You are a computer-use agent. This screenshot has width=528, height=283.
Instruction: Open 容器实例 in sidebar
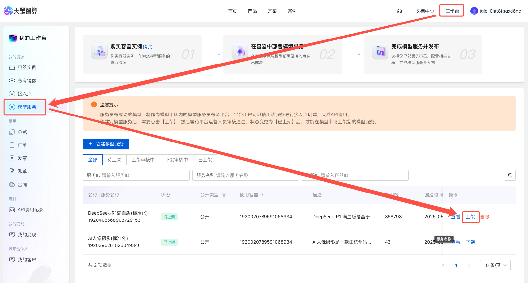click(27, 67)
